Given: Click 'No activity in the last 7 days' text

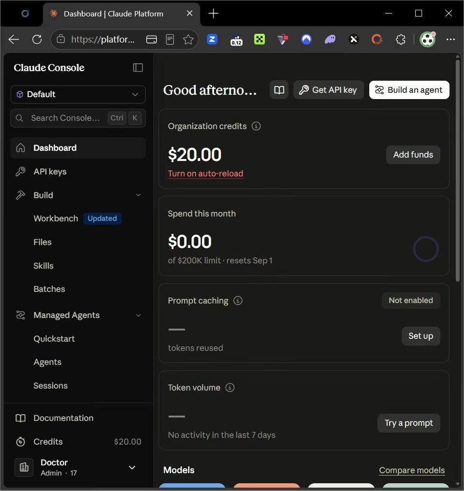Looking at the screenshot, I should 222,435.
